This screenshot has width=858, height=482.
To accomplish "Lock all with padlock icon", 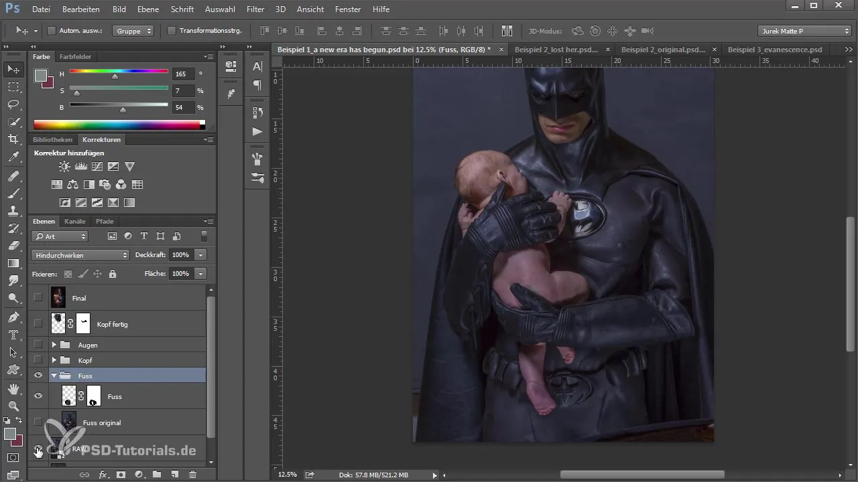I will (113, 274).
